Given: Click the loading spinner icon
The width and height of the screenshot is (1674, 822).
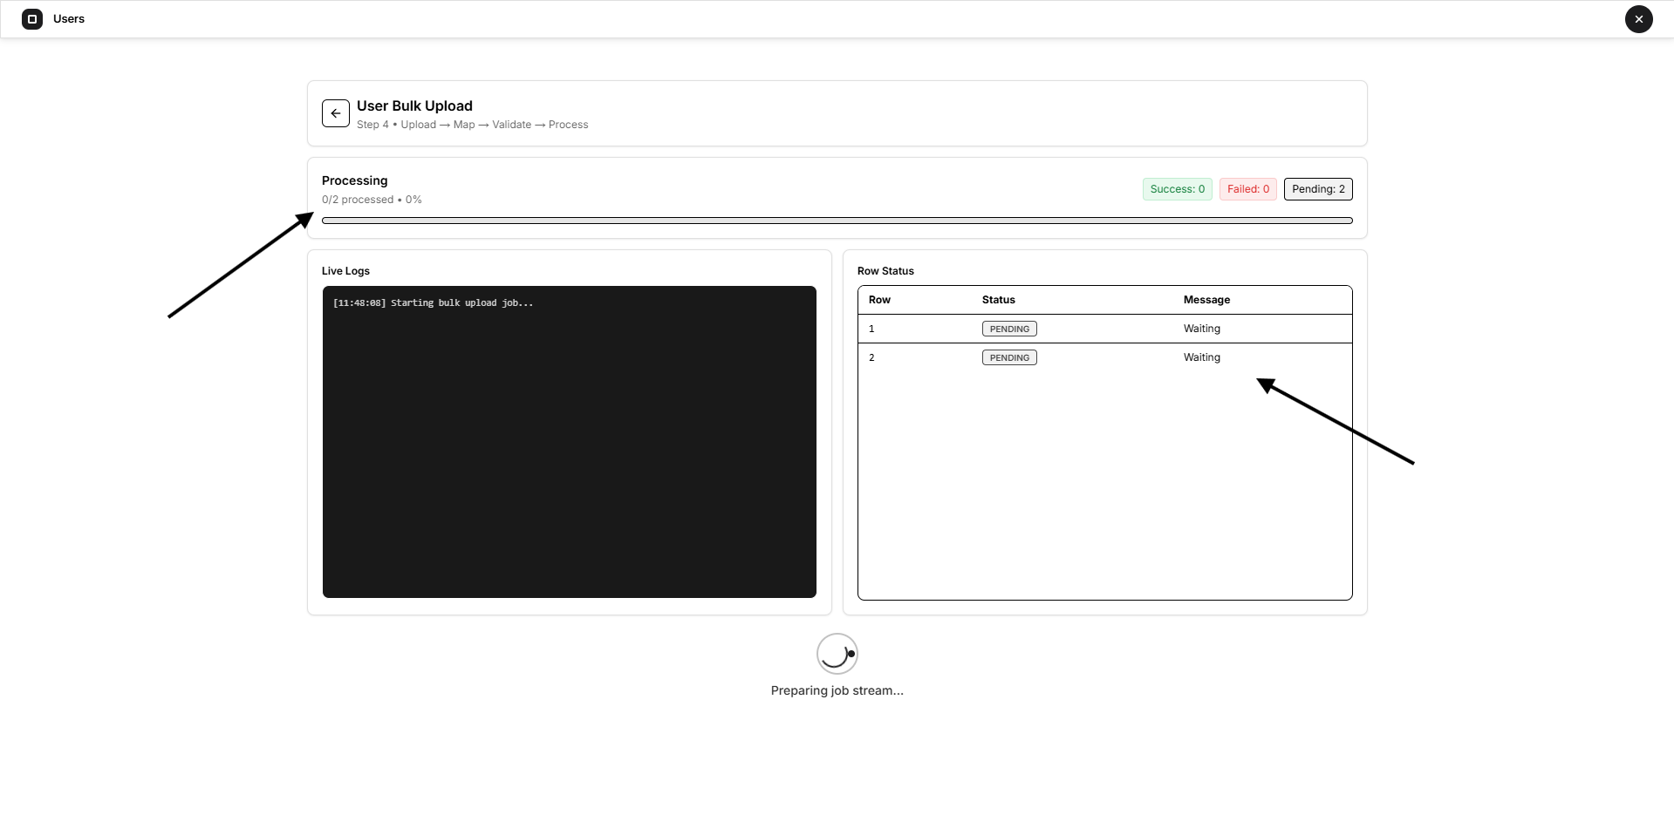Looking at the screenshot, I should [x=837, y=654].
